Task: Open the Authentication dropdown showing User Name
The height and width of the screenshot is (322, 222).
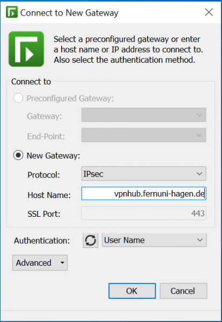Action: [154, 240]
